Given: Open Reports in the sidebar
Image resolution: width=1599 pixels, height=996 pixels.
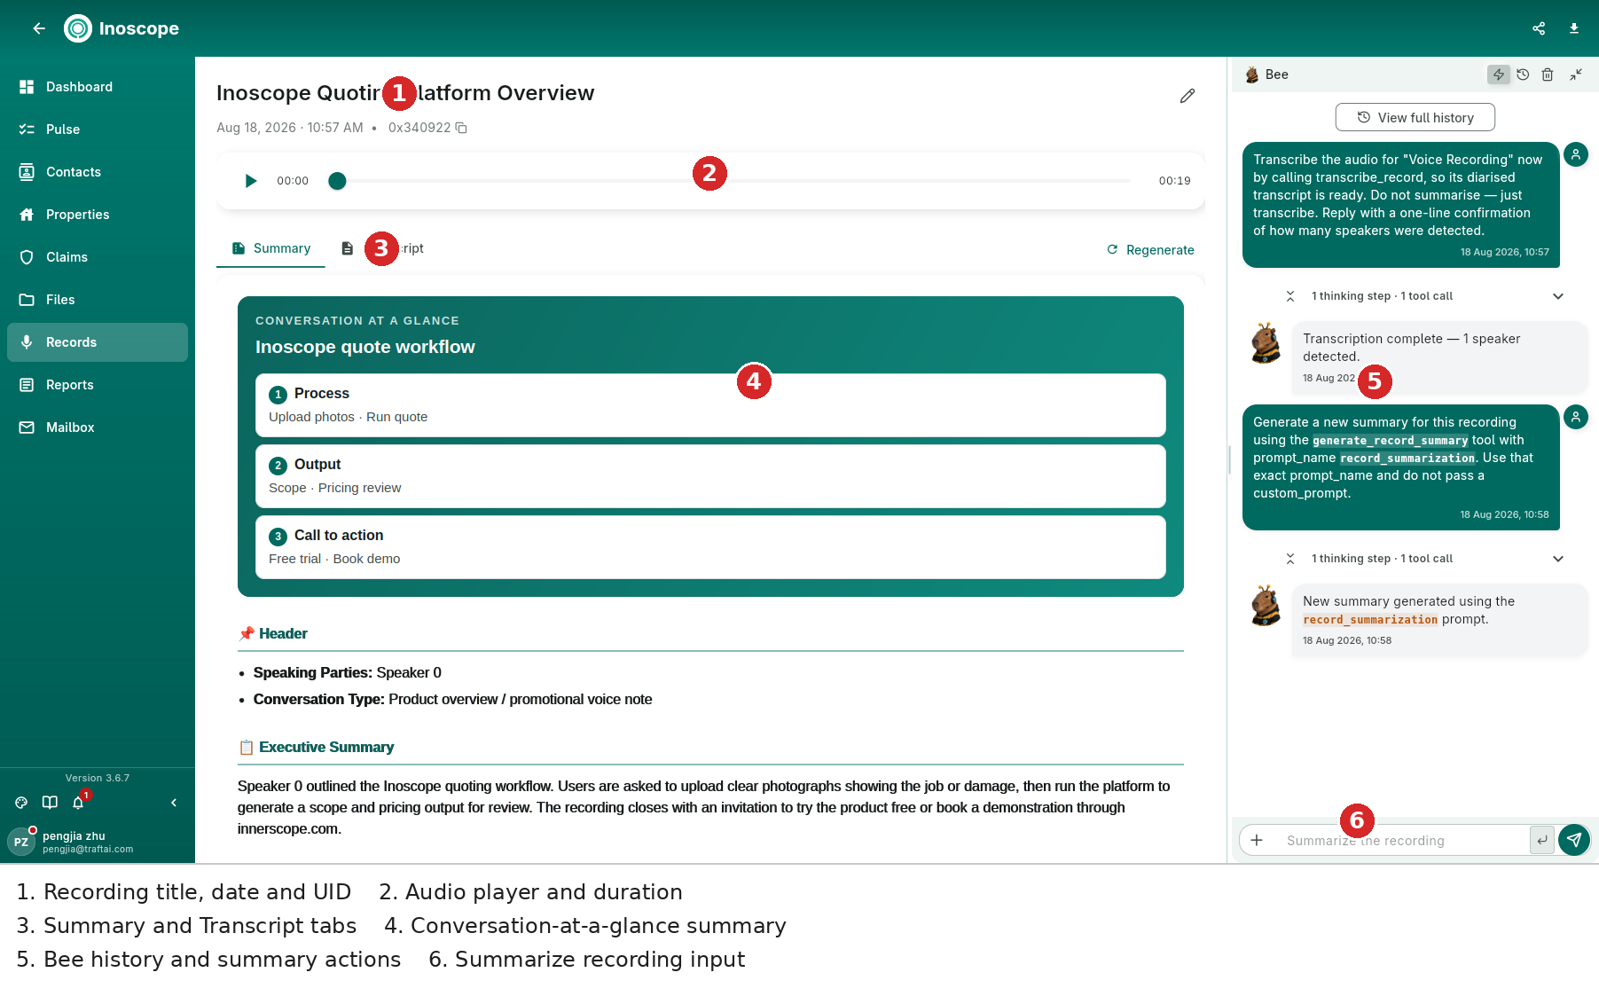Looking at the screenshot, I should coord(98,385).
